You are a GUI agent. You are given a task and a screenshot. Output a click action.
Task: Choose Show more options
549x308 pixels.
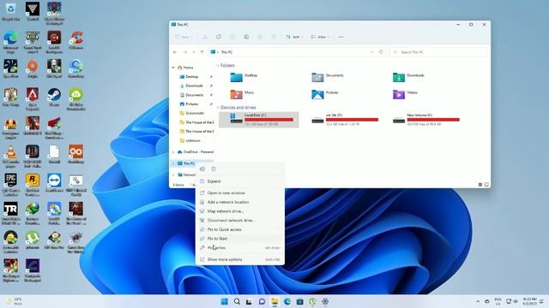(x=240, y=259)
